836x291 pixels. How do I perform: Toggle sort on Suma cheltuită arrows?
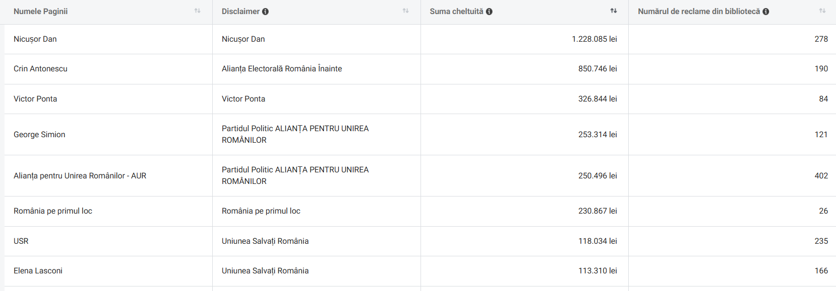(614, 11)
